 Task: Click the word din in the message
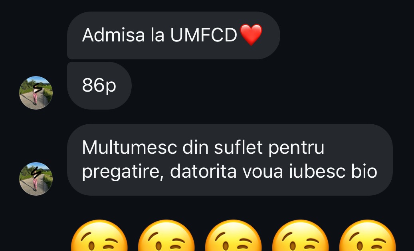pyautogui.click(x=195, y=147)
